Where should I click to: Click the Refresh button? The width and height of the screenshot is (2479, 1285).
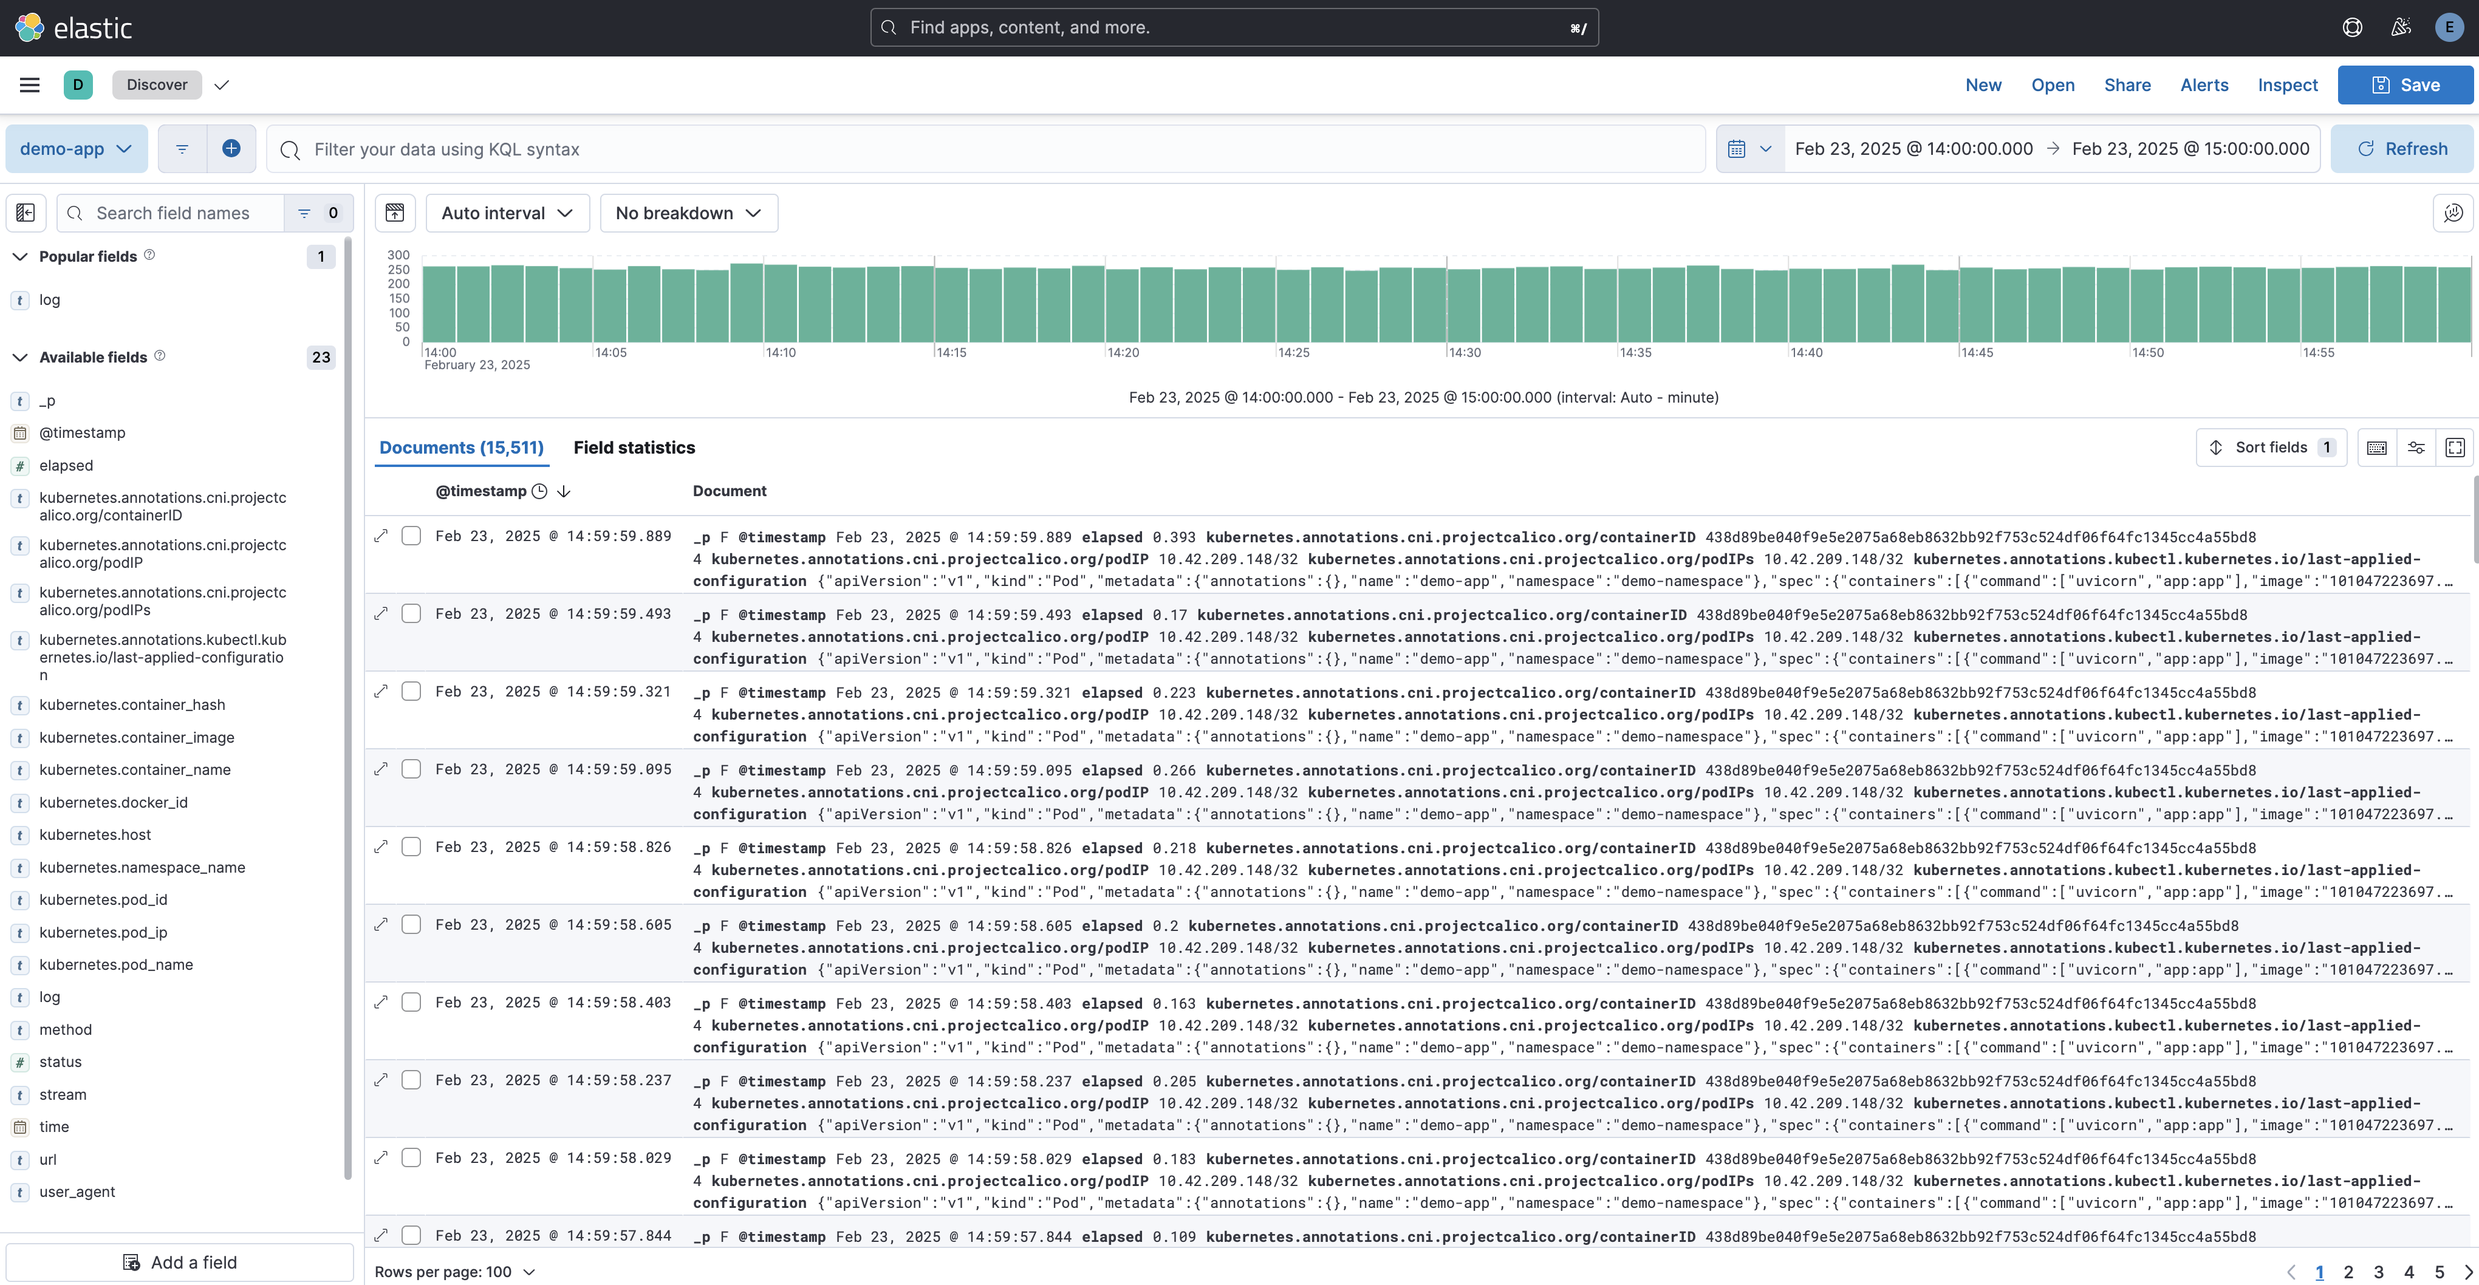2402,149
